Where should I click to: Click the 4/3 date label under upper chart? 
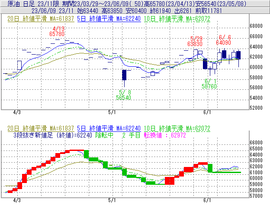[x=17, y=112]
